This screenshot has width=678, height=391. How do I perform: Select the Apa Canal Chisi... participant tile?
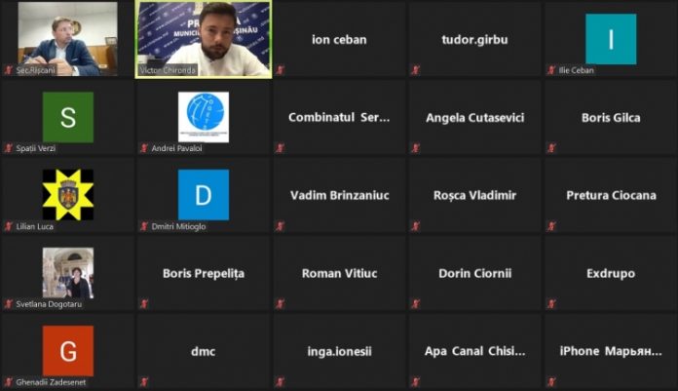[474, 351]
